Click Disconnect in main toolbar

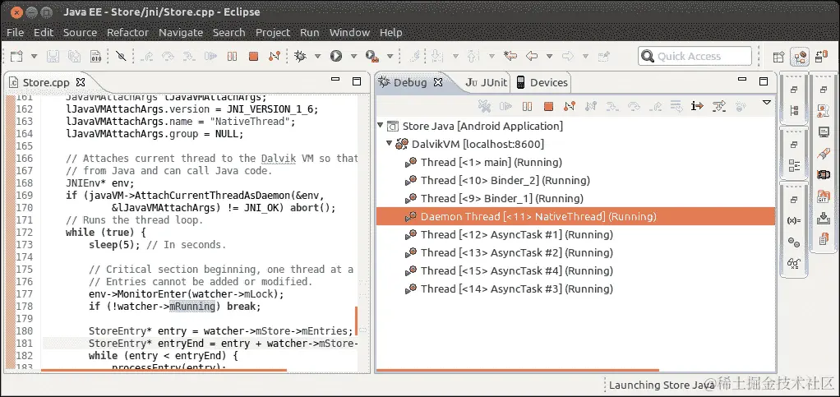[x=275, y=56]
